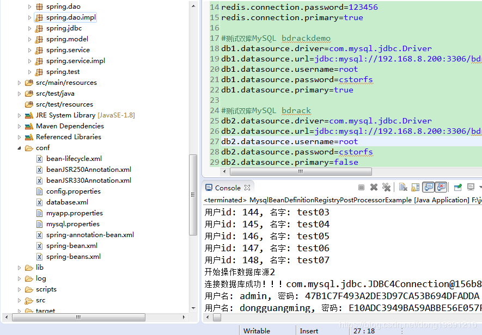Toggle Show Console When Standard Error Changes
Viewport: 482px width, 335px height.
pyautogui.click(x=441, y=187)
